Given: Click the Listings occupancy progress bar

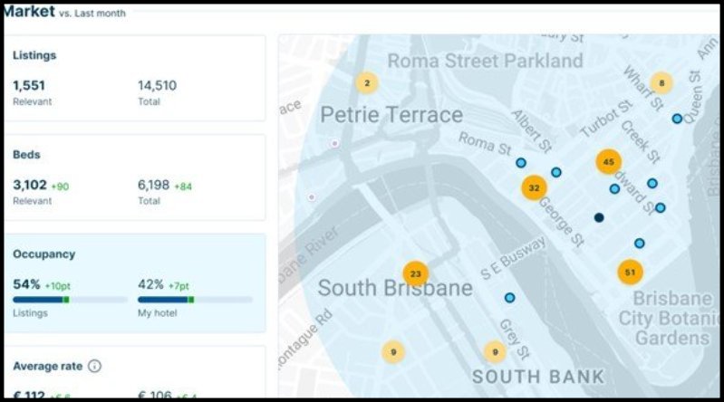Looking at the screenshot, I should [x=70, y=300].
